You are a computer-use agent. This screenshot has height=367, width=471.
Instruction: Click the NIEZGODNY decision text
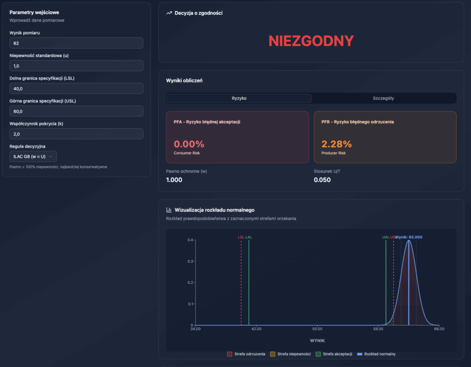[311, 41]
